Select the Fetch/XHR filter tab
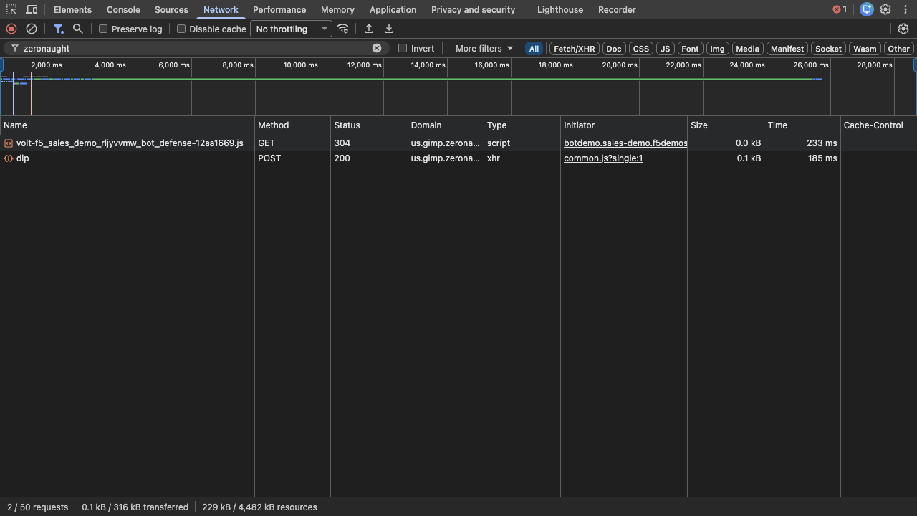Screen dimensions: 917x516 point(574,48)
